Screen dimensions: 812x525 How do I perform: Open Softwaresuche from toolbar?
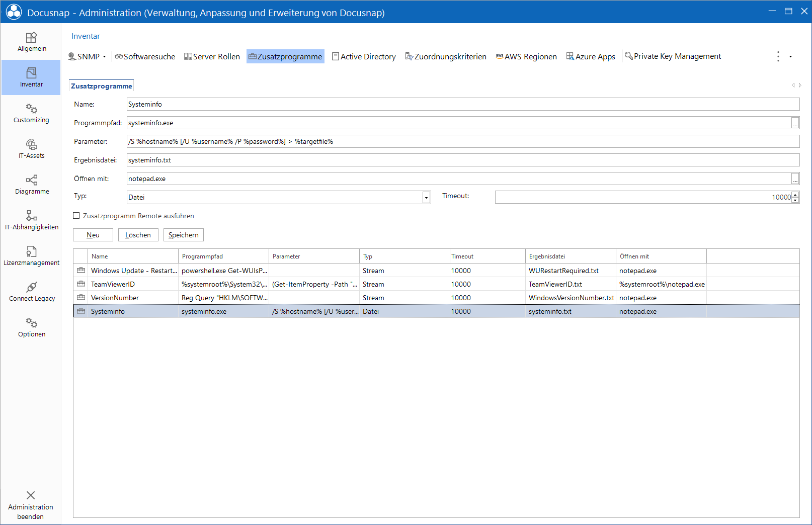pyautogui.click(x=145, y=56)
